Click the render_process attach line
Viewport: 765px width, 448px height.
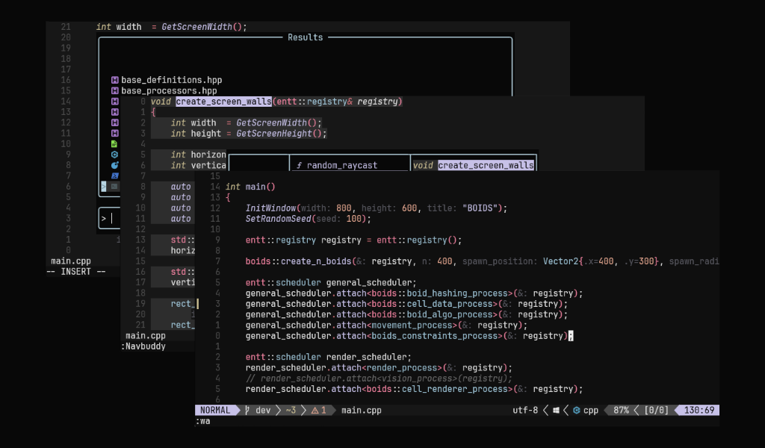(379, 368)
